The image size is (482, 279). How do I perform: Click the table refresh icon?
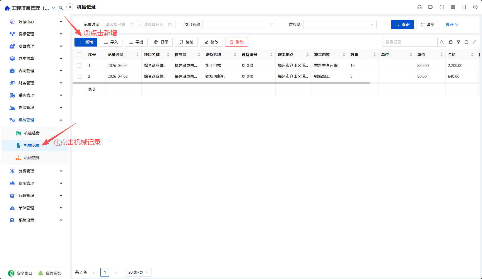pos(466,42)
